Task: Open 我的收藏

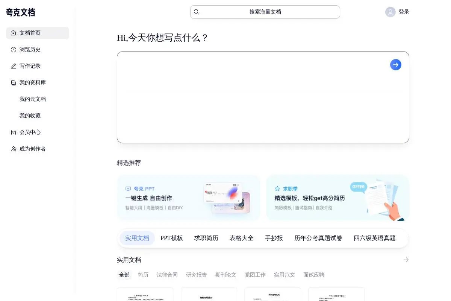Action: click(38, 116)
